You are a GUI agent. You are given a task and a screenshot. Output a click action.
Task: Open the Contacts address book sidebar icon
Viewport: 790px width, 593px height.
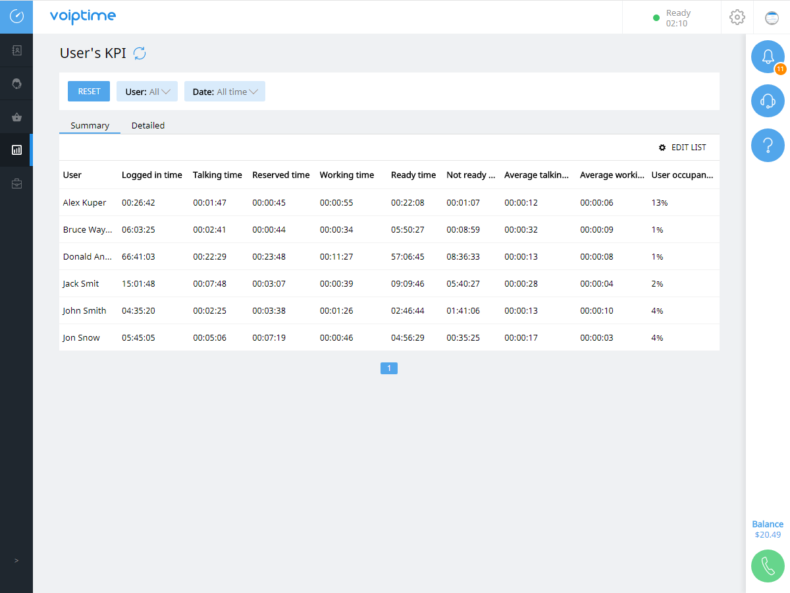coord(16,50)
